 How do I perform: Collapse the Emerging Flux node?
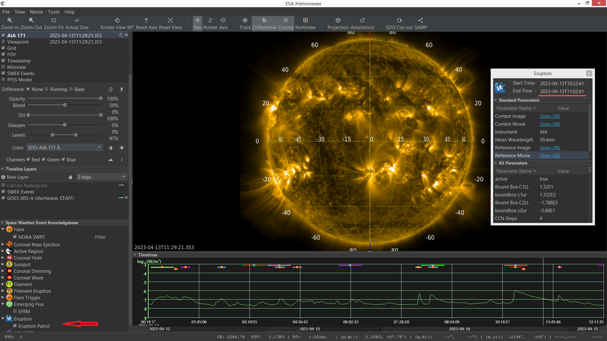[x=3, y=304]
